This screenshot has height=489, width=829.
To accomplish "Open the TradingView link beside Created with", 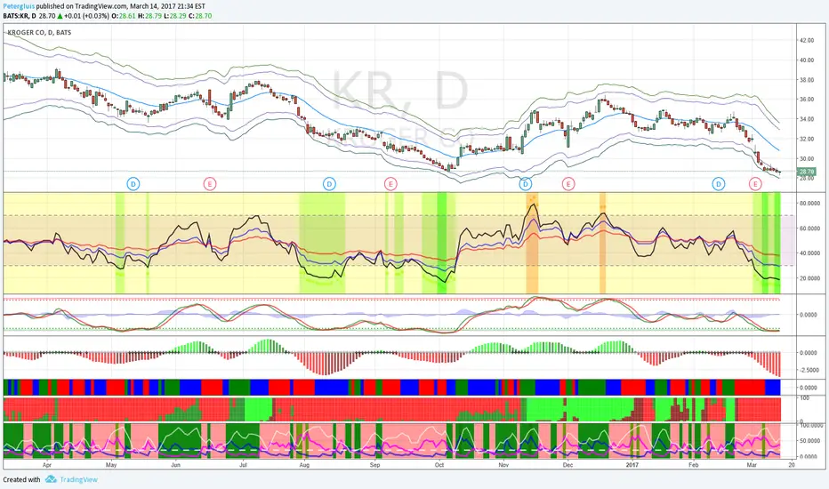I will (x=79, y=479).
